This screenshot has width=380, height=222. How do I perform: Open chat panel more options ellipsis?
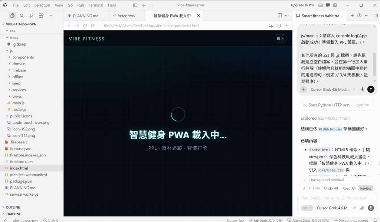367,16
